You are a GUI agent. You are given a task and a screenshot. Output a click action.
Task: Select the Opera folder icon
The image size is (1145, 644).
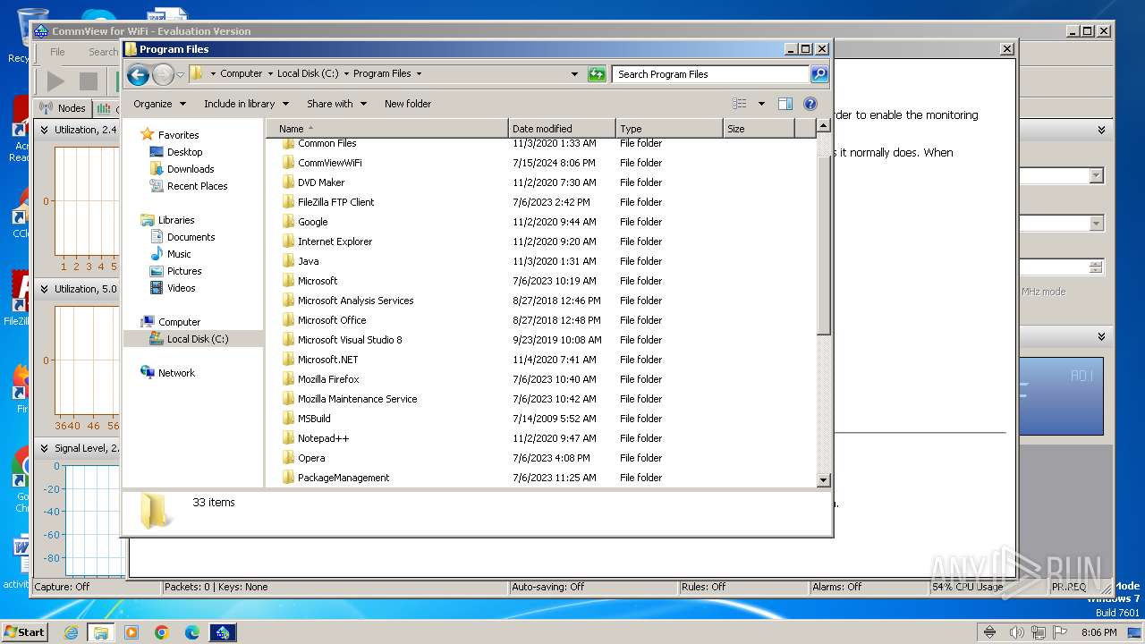[288, 458]
